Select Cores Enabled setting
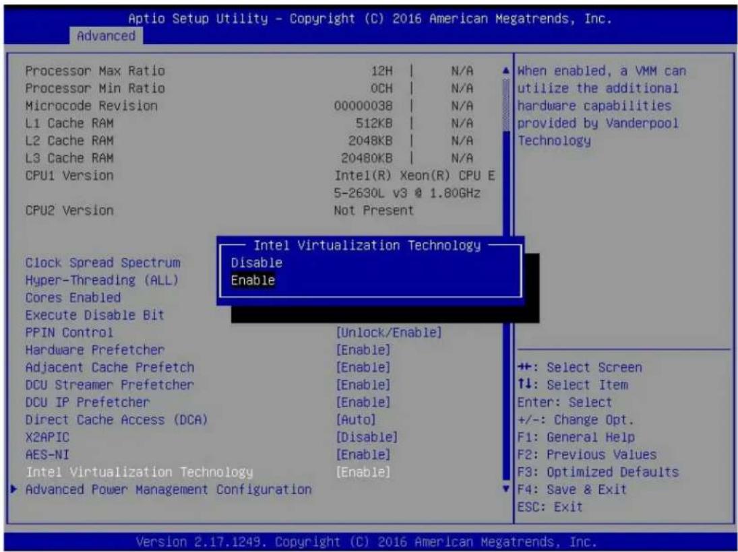The width and height of the screenshot is (738, 552). (x=73, y=298)
